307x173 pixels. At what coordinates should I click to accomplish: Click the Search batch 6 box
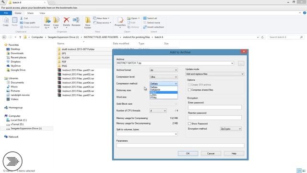286,37
